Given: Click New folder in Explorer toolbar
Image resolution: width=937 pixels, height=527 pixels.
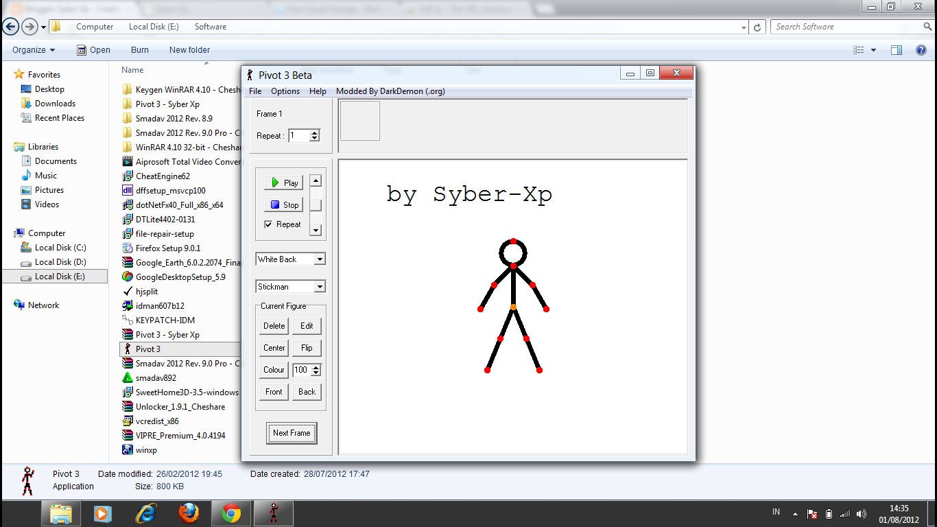Looking at the screenshot, I should click(189, 50).
